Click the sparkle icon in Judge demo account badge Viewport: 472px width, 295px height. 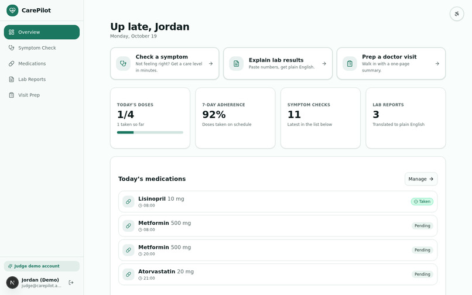10,266
